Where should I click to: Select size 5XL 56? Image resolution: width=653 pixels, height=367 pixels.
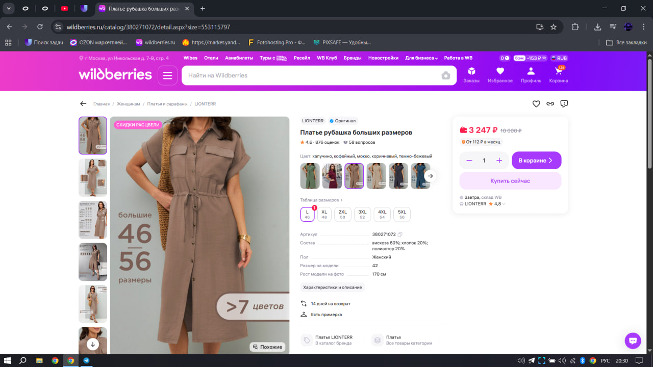[402, 215]
